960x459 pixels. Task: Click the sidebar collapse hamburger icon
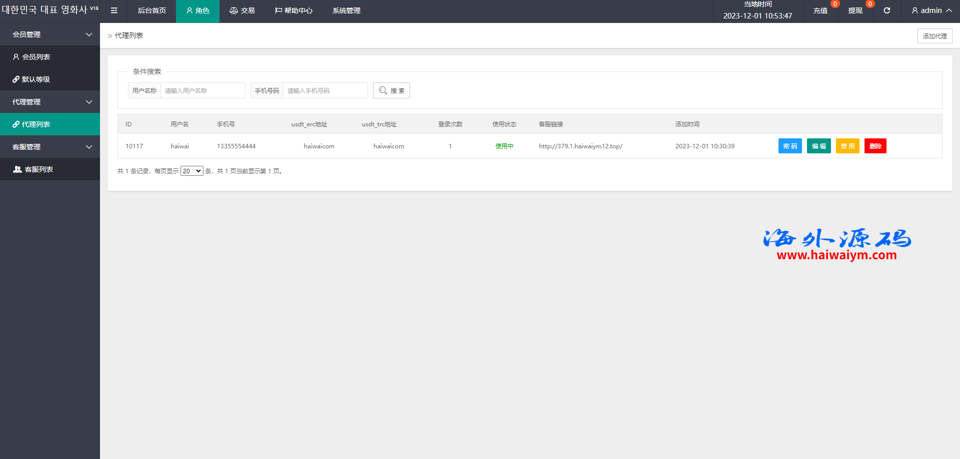click(114, 10)
